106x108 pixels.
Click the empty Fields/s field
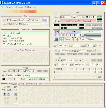click(x=98, y=50)
